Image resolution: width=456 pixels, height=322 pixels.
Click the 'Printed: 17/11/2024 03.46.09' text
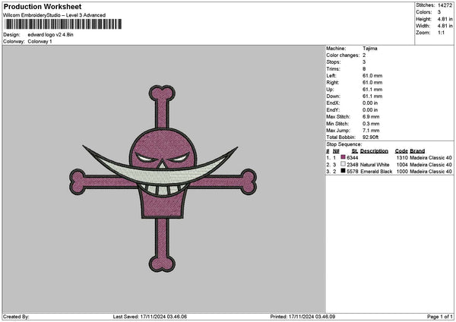tap(302, 317)
